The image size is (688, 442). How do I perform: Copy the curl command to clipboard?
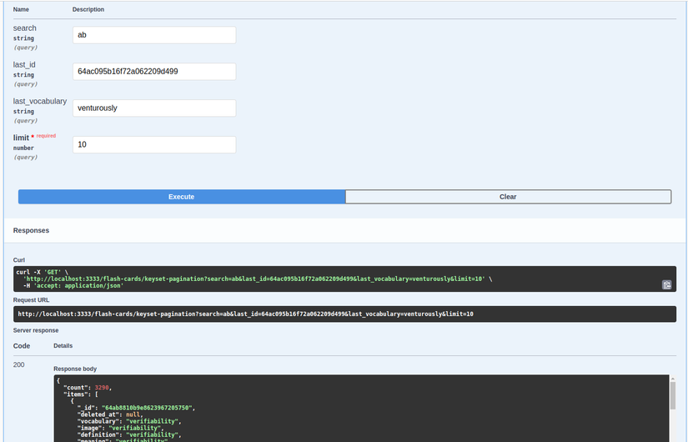(x=666, y=285)
